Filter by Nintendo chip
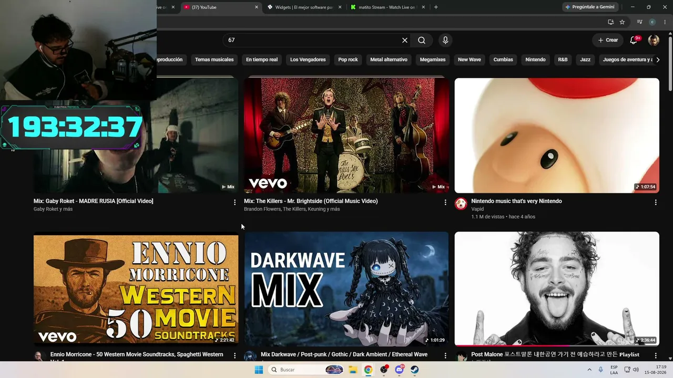This screenshot has height=378, width=673. click(535, 60)
